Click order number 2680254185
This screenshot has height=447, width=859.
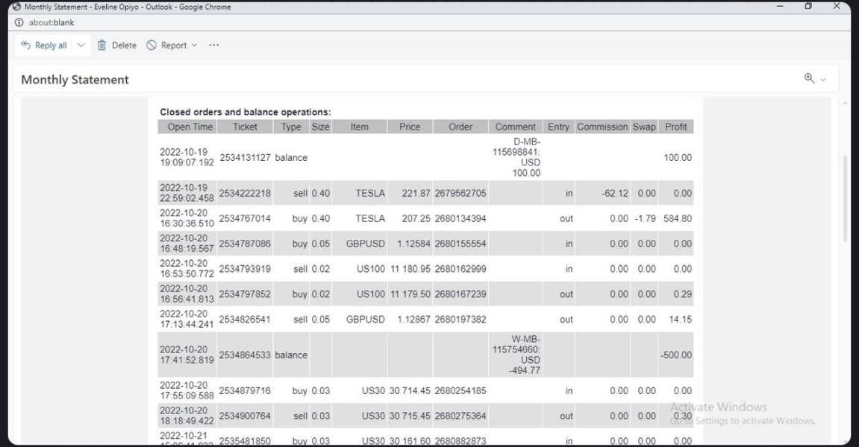(x=460, y=390)
